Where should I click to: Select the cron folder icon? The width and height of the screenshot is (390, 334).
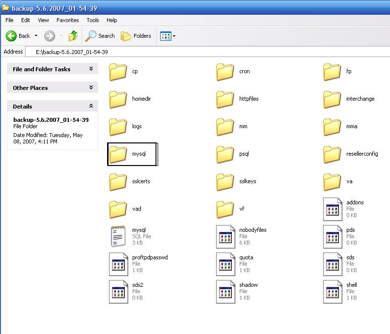tap(225, 72)
